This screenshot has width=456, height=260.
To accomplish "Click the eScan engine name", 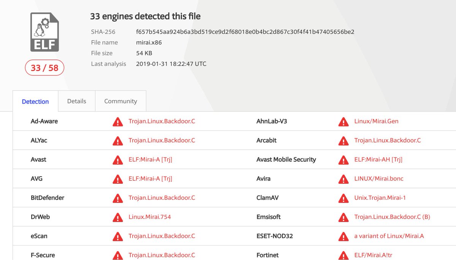I will point(39,236).
